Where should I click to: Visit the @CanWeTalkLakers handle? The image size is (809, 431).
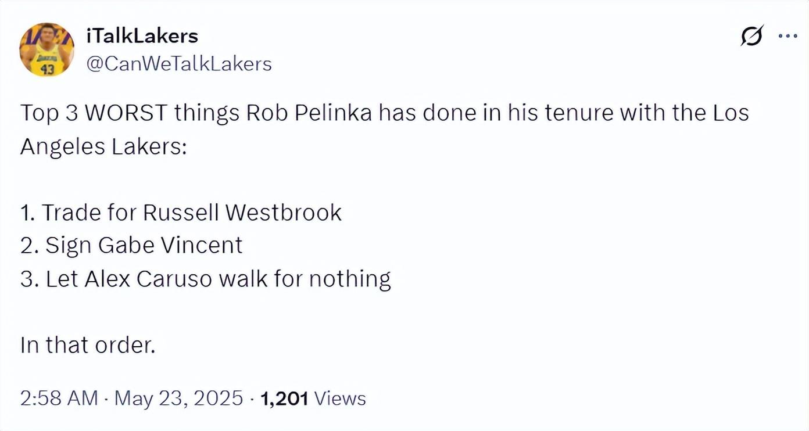coord(179,63)
